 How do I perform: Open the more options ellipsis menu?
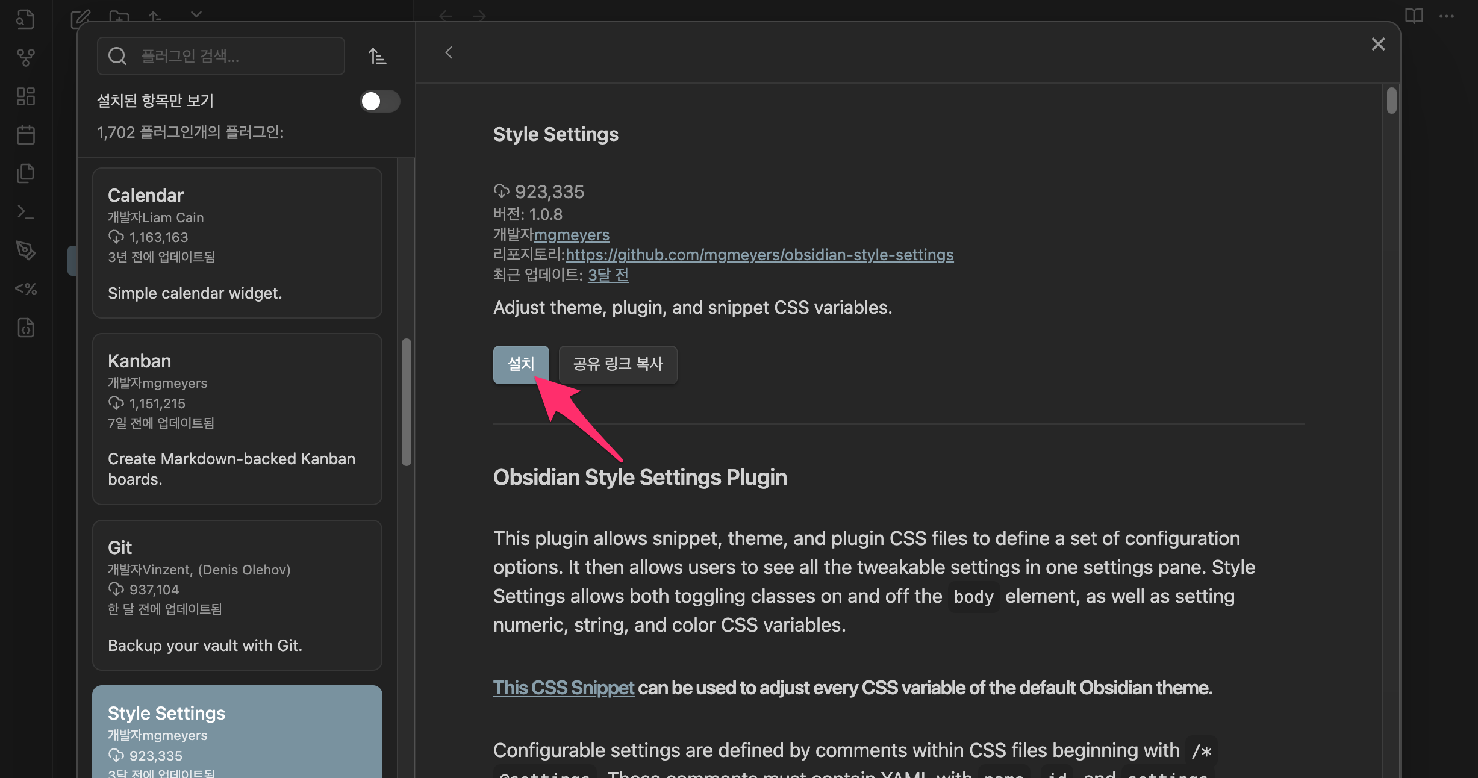tap(1447, 16)
